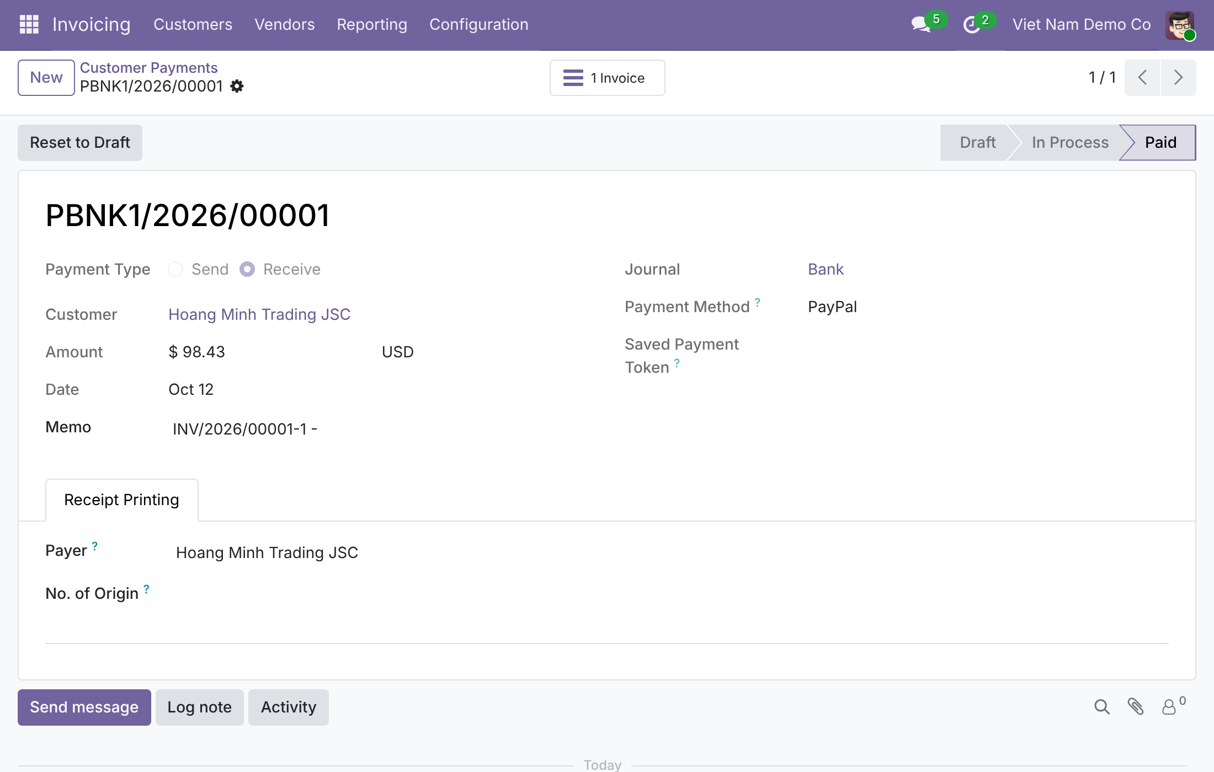1214x772 pixels.
Task: Go to next record arrow
Action: pyautogui.click(x=1178, y=78)
